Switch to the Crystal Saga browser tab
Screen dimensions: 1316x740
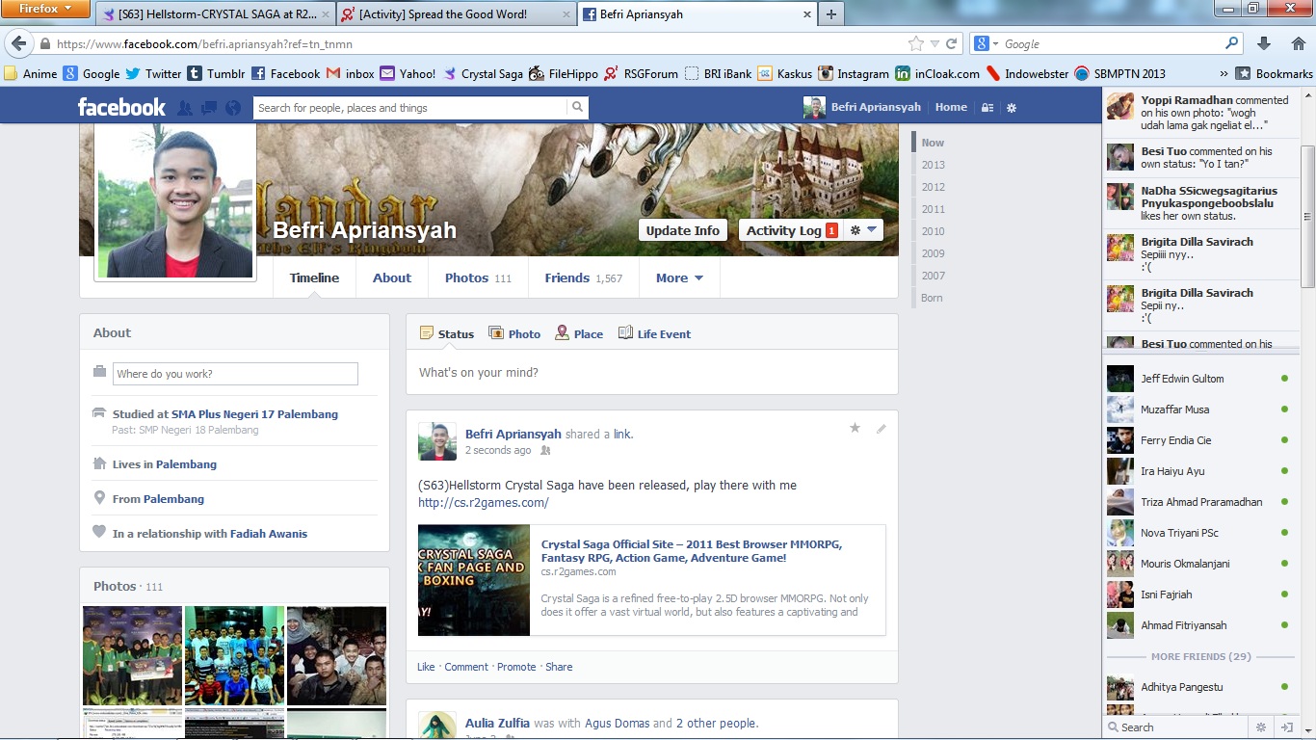[217, 14]
